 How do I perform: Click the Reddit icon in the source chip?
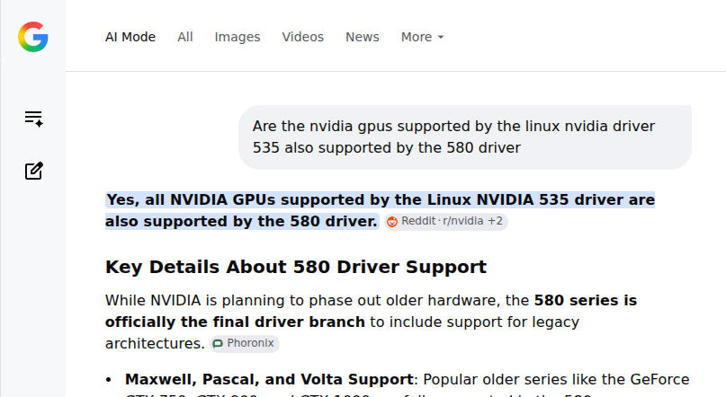392,222
